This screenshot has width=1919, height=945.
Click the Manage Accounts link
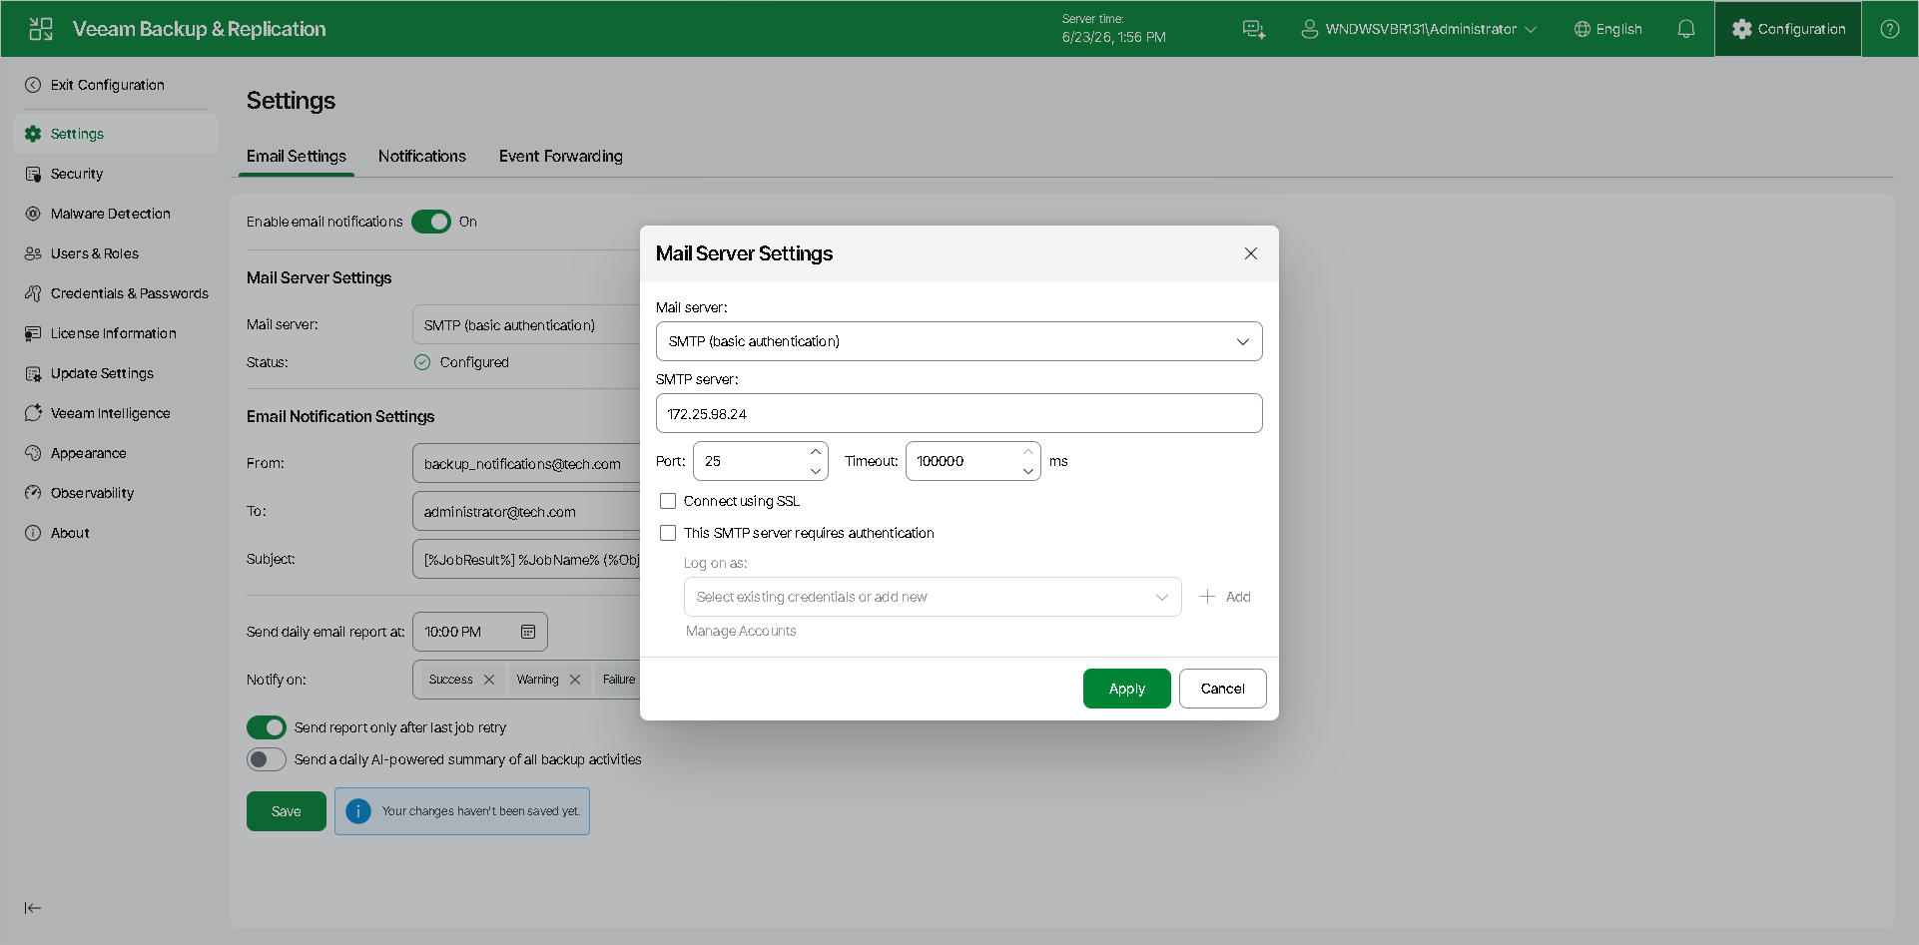click(x=741, y=631)
